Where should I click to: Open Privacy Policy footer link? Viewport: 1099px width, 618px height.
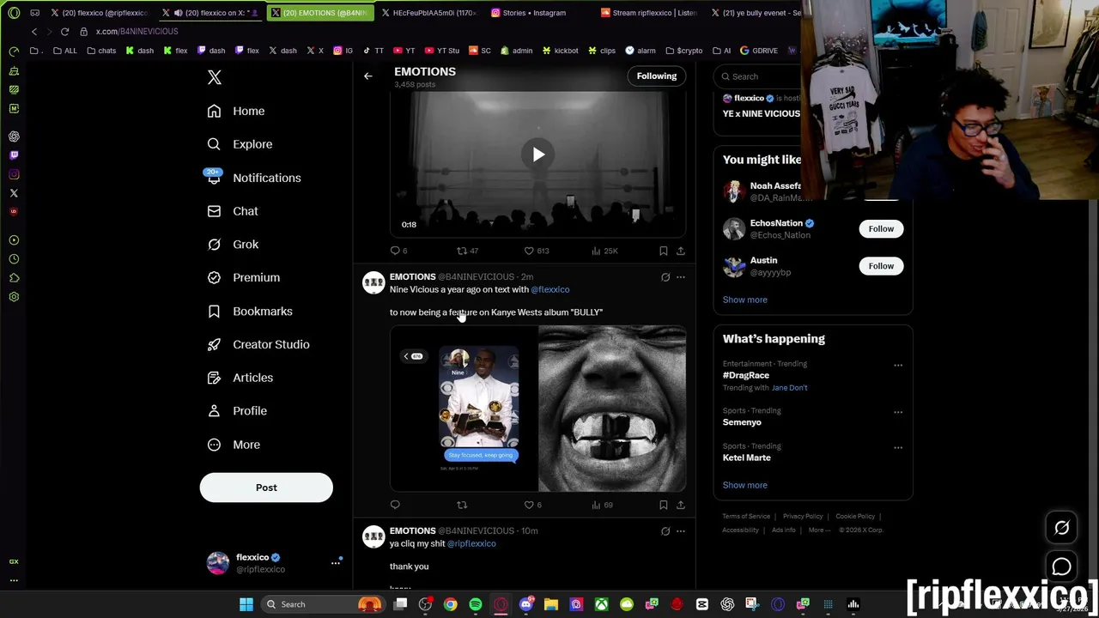(x=803, y=517)
